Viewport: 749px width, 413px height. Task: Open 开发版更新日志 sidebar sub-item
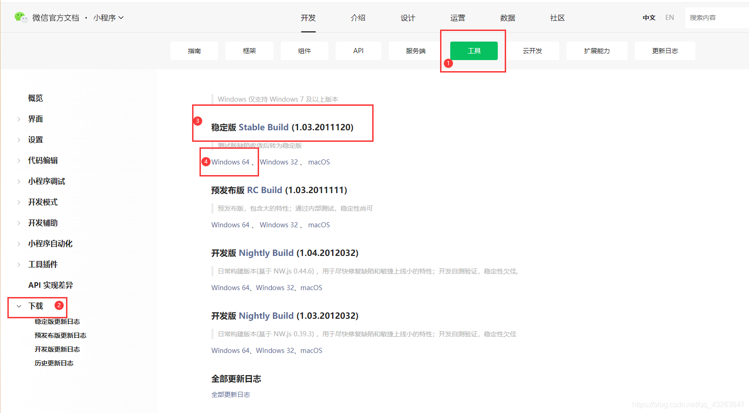[57, 349]
